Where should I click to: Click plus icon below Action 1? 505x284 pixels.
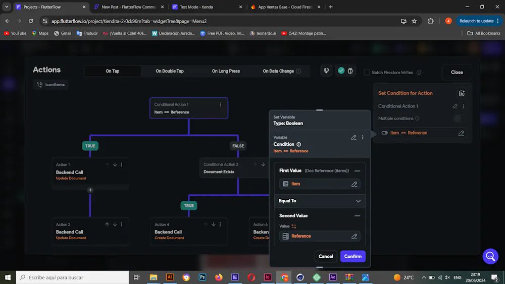coord(90,190)
